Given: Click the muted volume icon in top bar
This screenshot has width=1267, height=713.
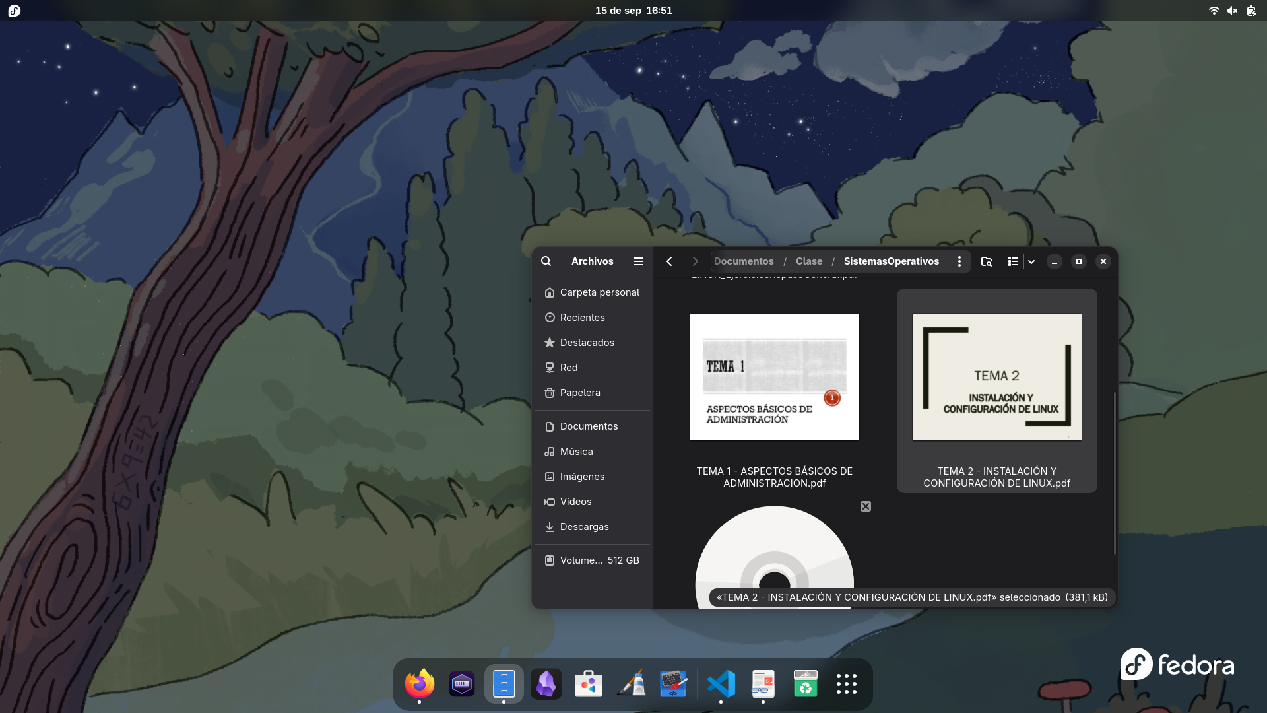Looking at the screenshot, I should 1232,11.
